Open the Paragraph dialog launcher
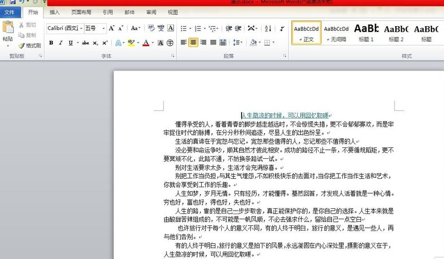 click(x=285, y=56)
